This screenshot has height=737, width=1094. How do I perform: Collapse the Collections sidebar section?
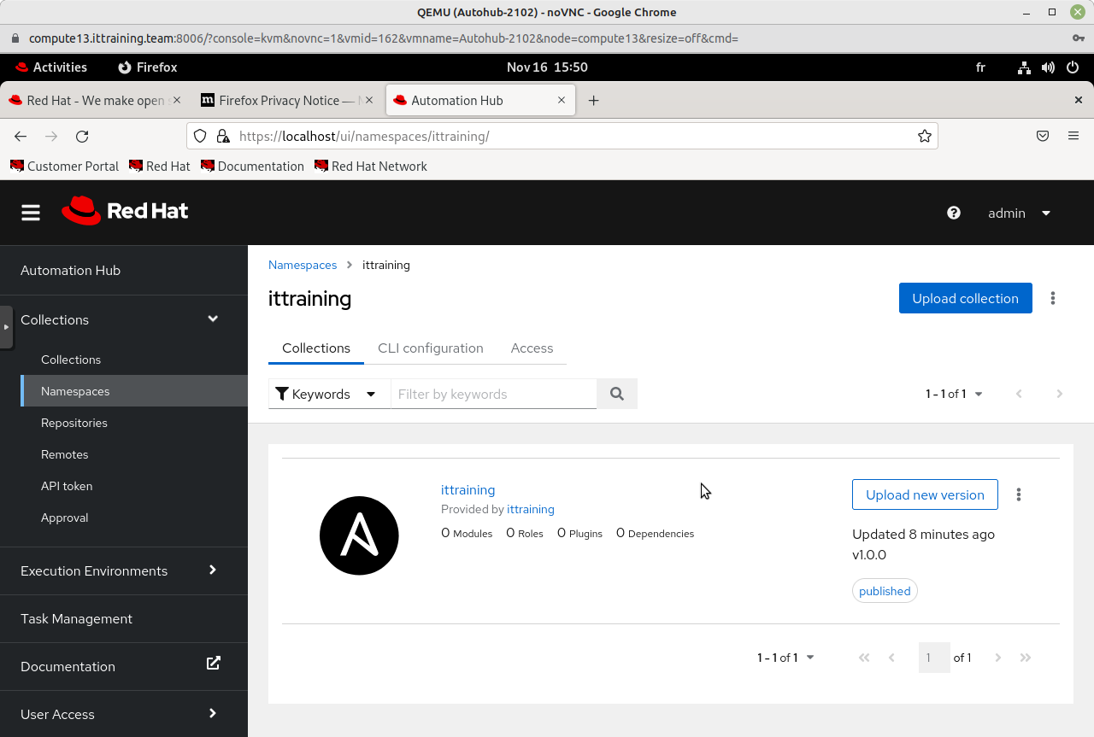click(124, 319)
